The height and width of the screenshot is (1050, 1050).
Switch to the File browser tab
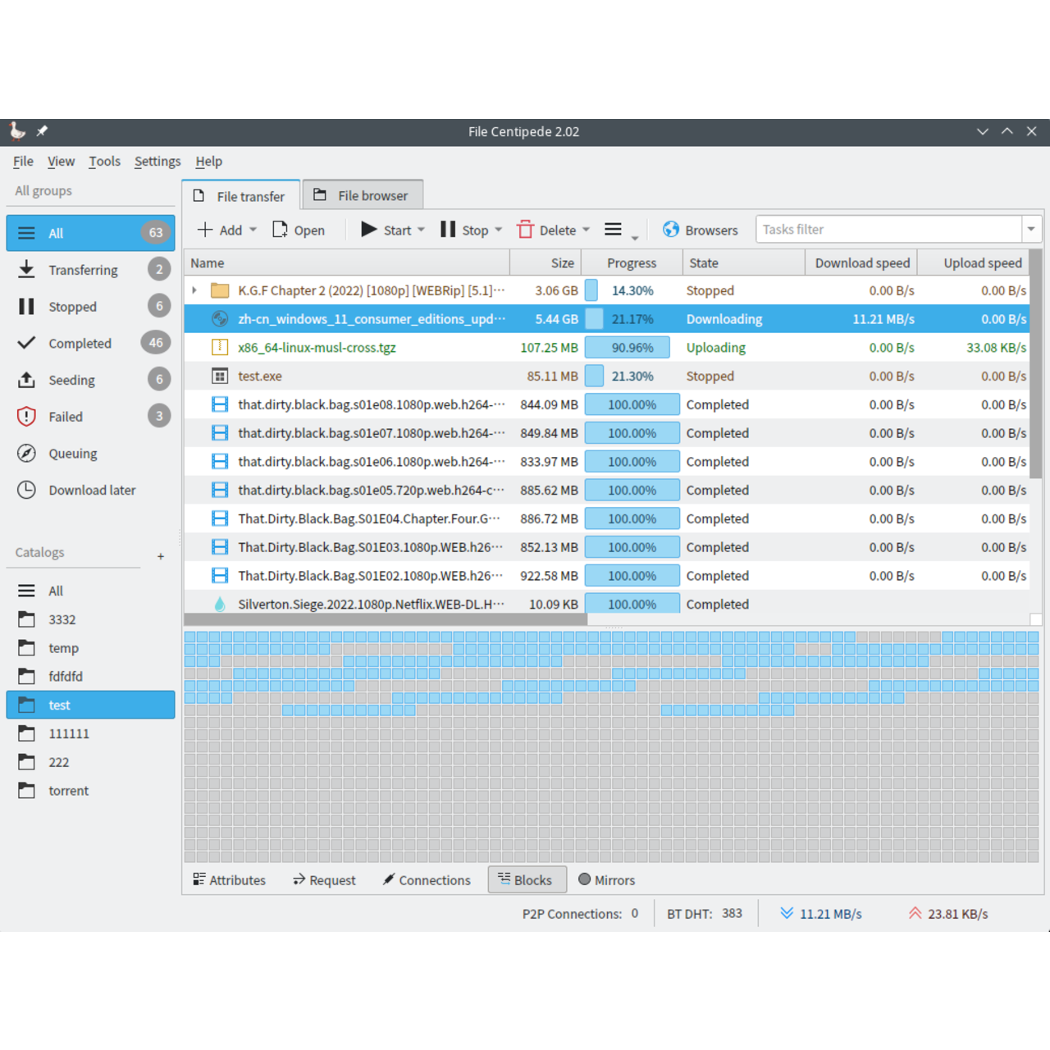click(362, 196)
